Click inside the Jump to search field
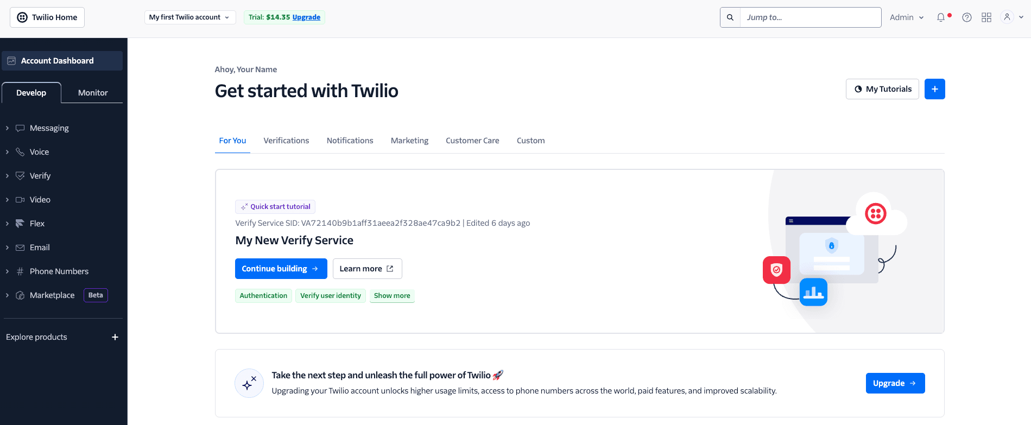 (x=809, y=17)
